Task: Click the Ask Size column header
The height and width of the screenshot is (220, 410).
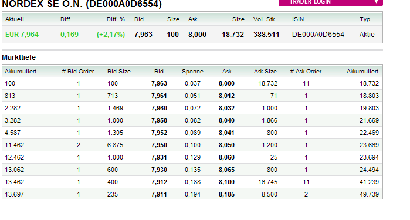Action: coord(265,72)
